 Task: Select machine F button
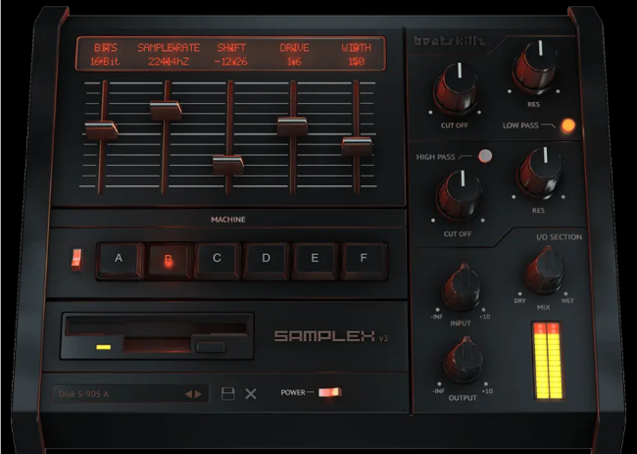pyautogui.click(x=364, y=261)
